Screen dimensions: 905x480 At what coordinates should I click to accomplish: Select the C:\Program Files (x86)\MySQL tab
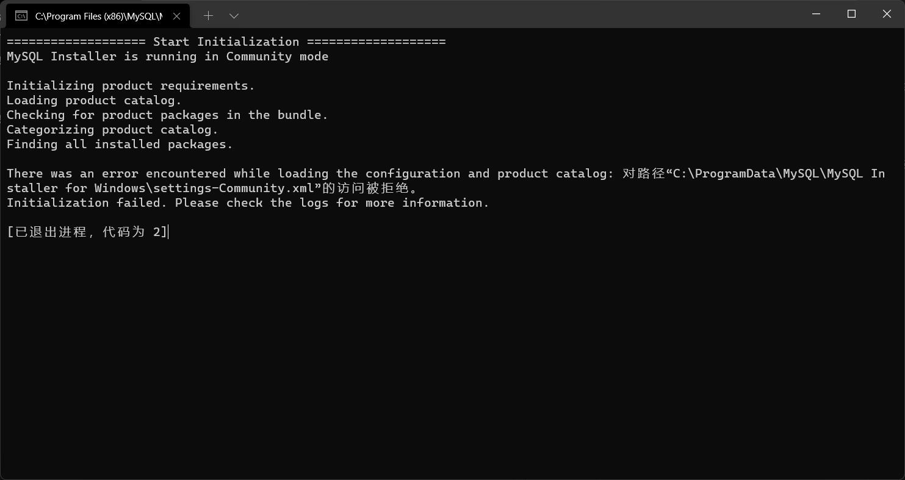pyautogui.click(x=98, y=16)
